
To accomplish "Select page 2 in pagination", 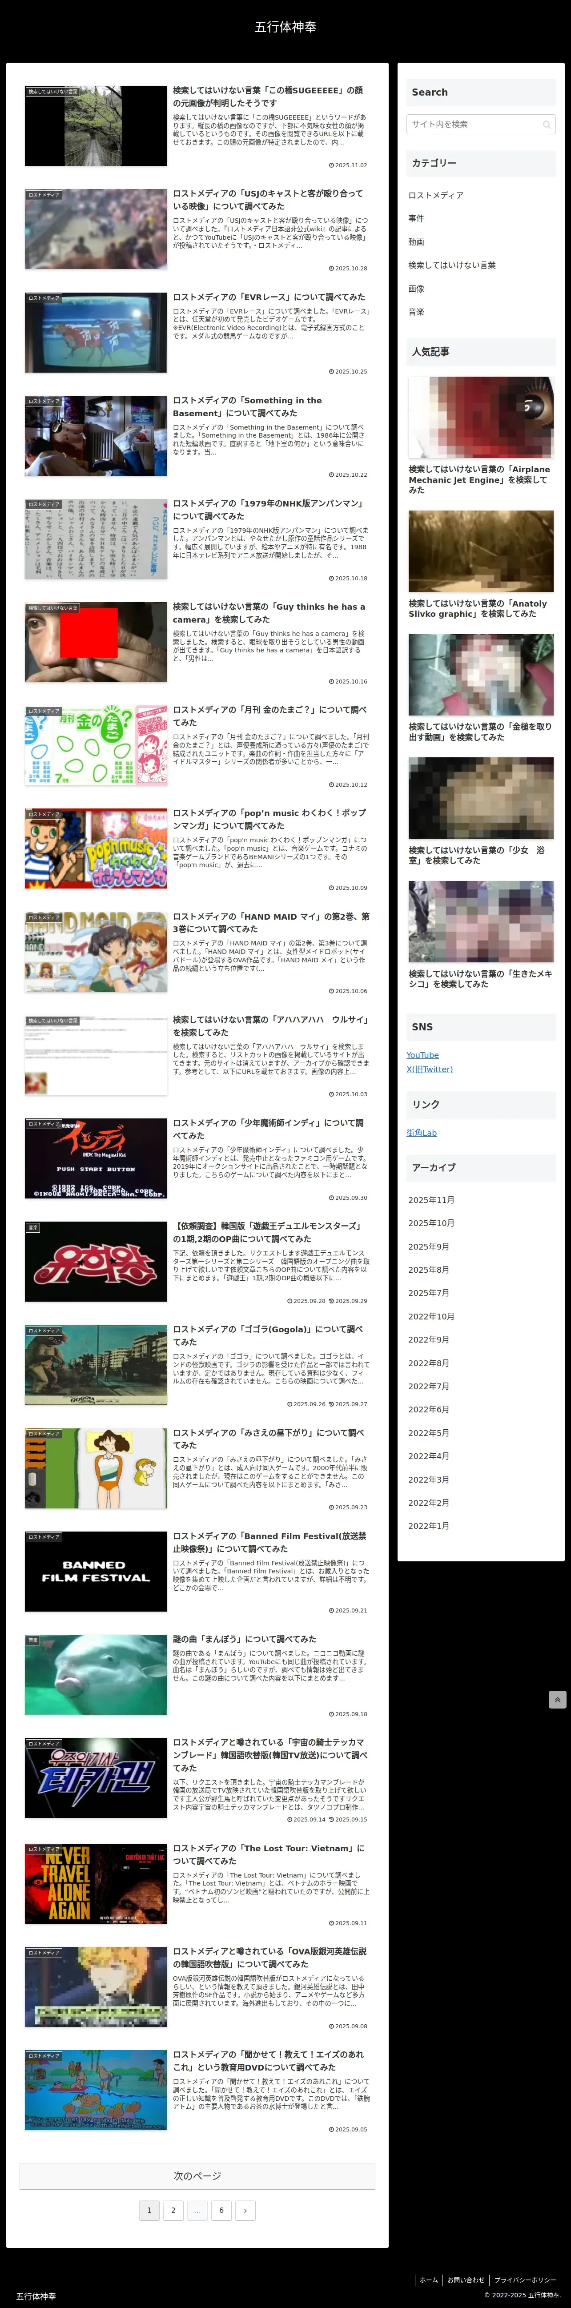I will click(174, 2210).
